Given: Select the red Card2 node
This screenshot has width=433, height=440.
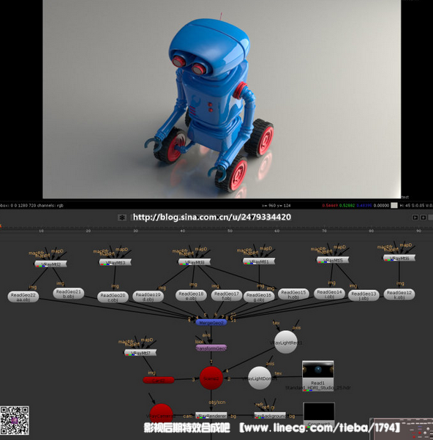Looking at the screenshot, I should coord(159,381).
